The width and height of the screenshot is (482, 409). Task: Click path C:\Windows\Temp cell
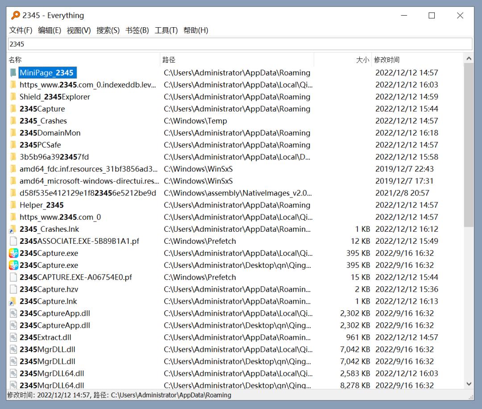(195, 121)
